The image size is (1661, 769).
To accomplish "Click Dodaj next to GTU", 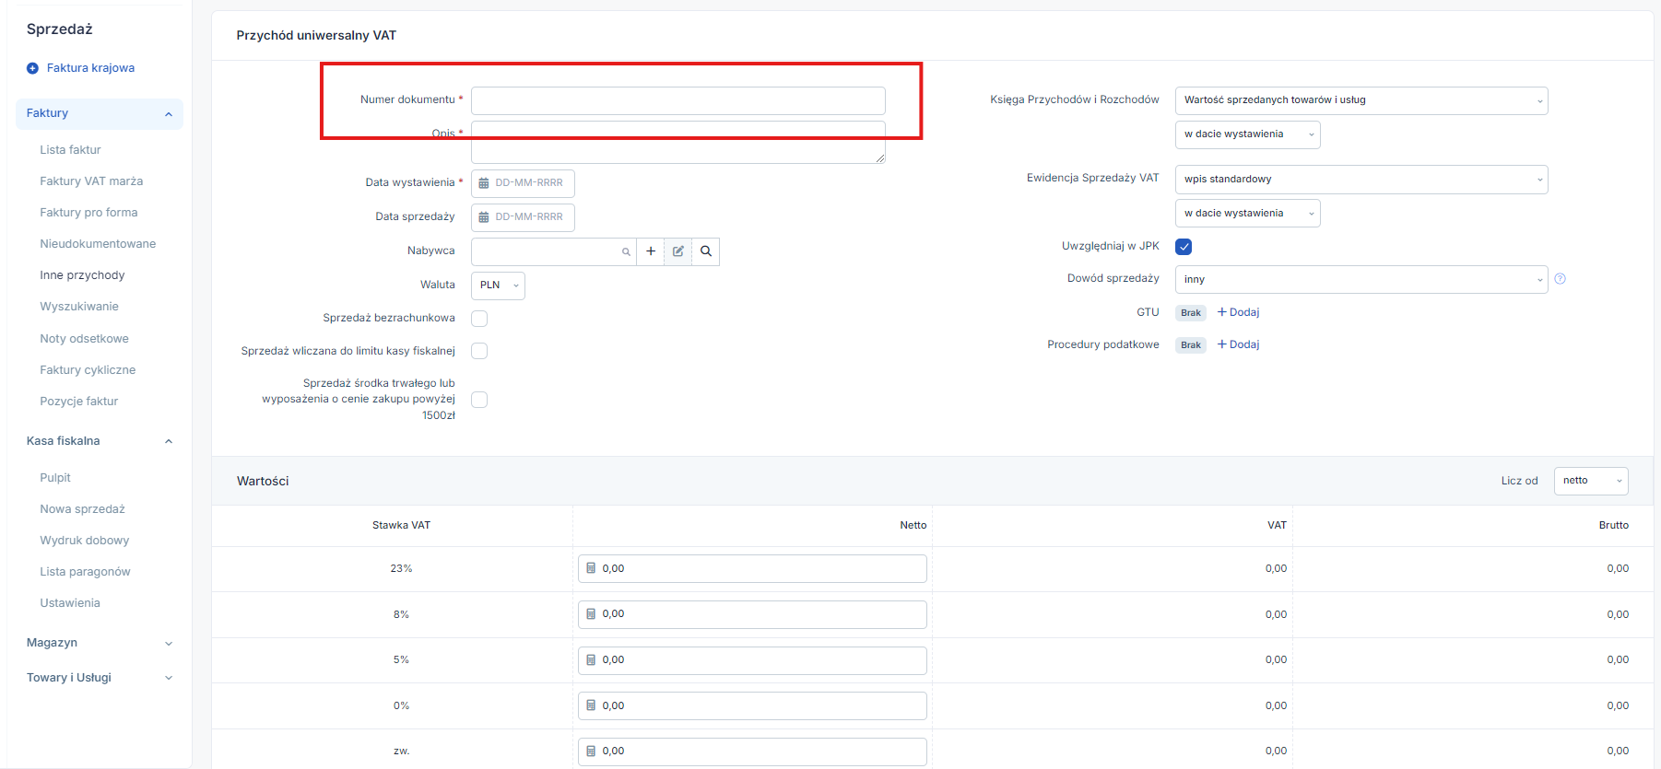I will point(1238,312).
